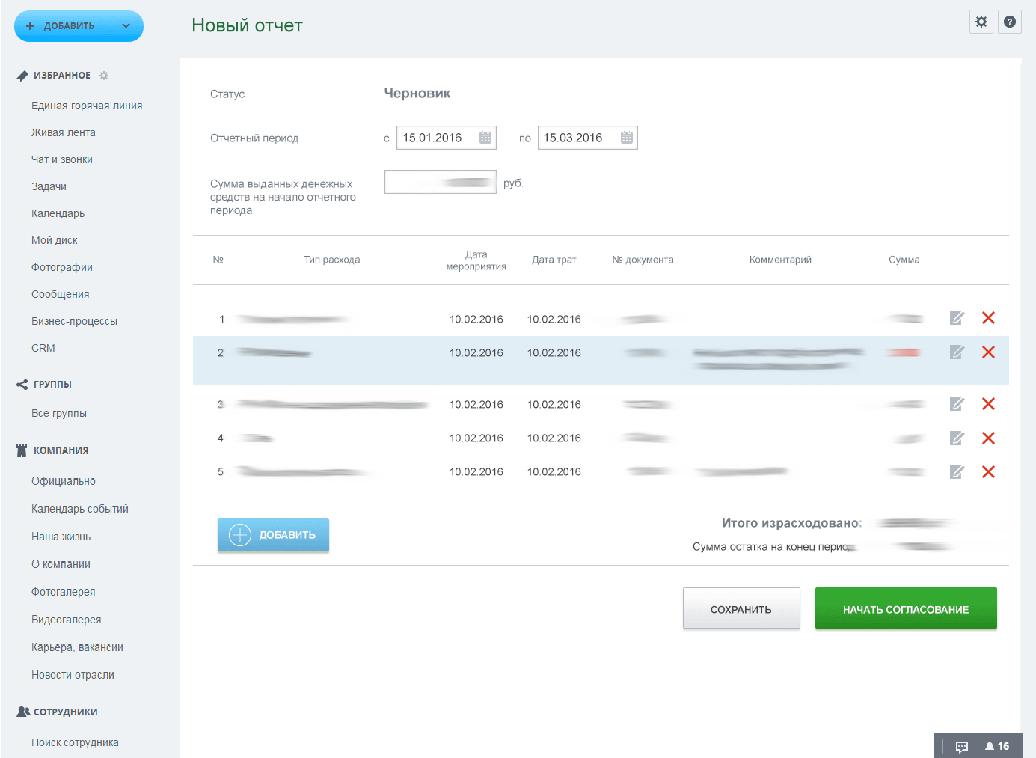
Task: Click the share icon beside Группы
Action: tap(22, 385)
